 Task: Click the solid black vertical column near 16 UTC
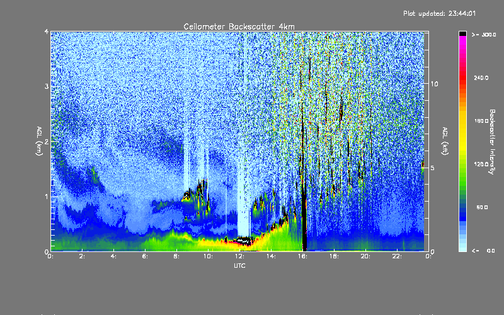click(304, 219)
